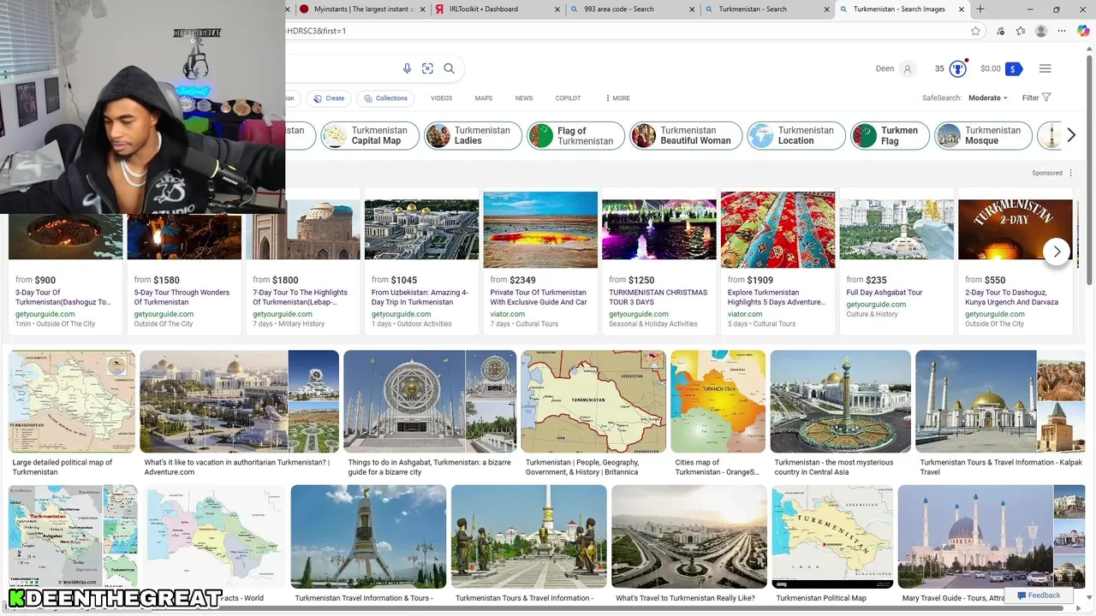Click the Filter funnel button

click(x=1037, y=98)
